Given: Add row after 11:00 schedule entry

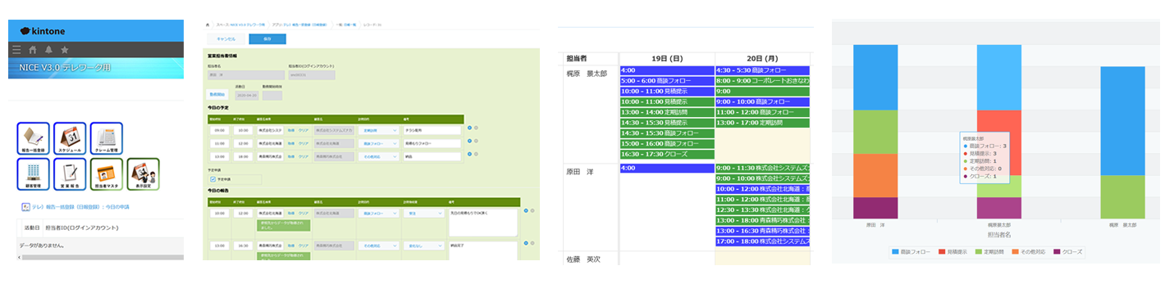Looking at the screenshot, I should [x=469, y=141].
